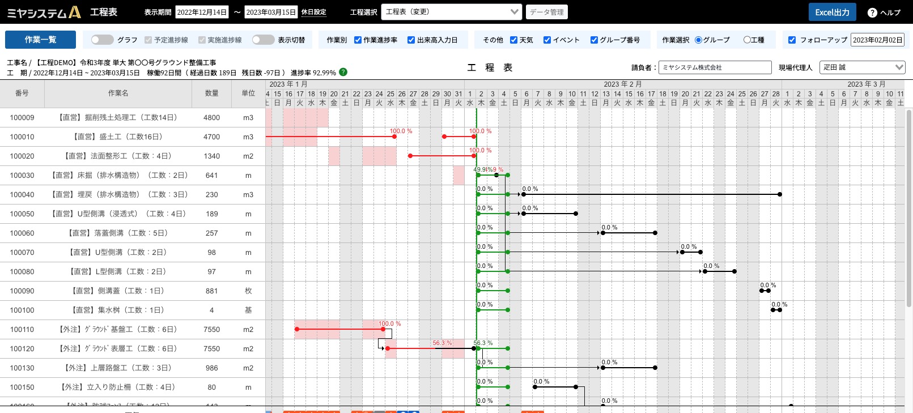Click the 請負者 company name field
This screenshot has height=413, width=913.
click(x=715, y=67)
